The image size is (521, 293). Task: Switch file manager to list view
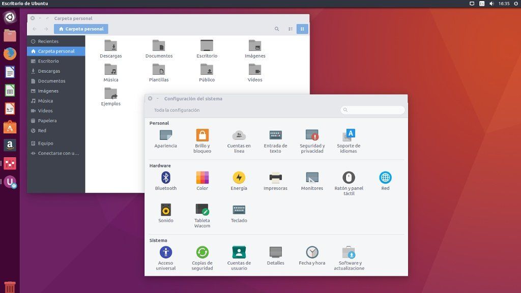point(291,29)
